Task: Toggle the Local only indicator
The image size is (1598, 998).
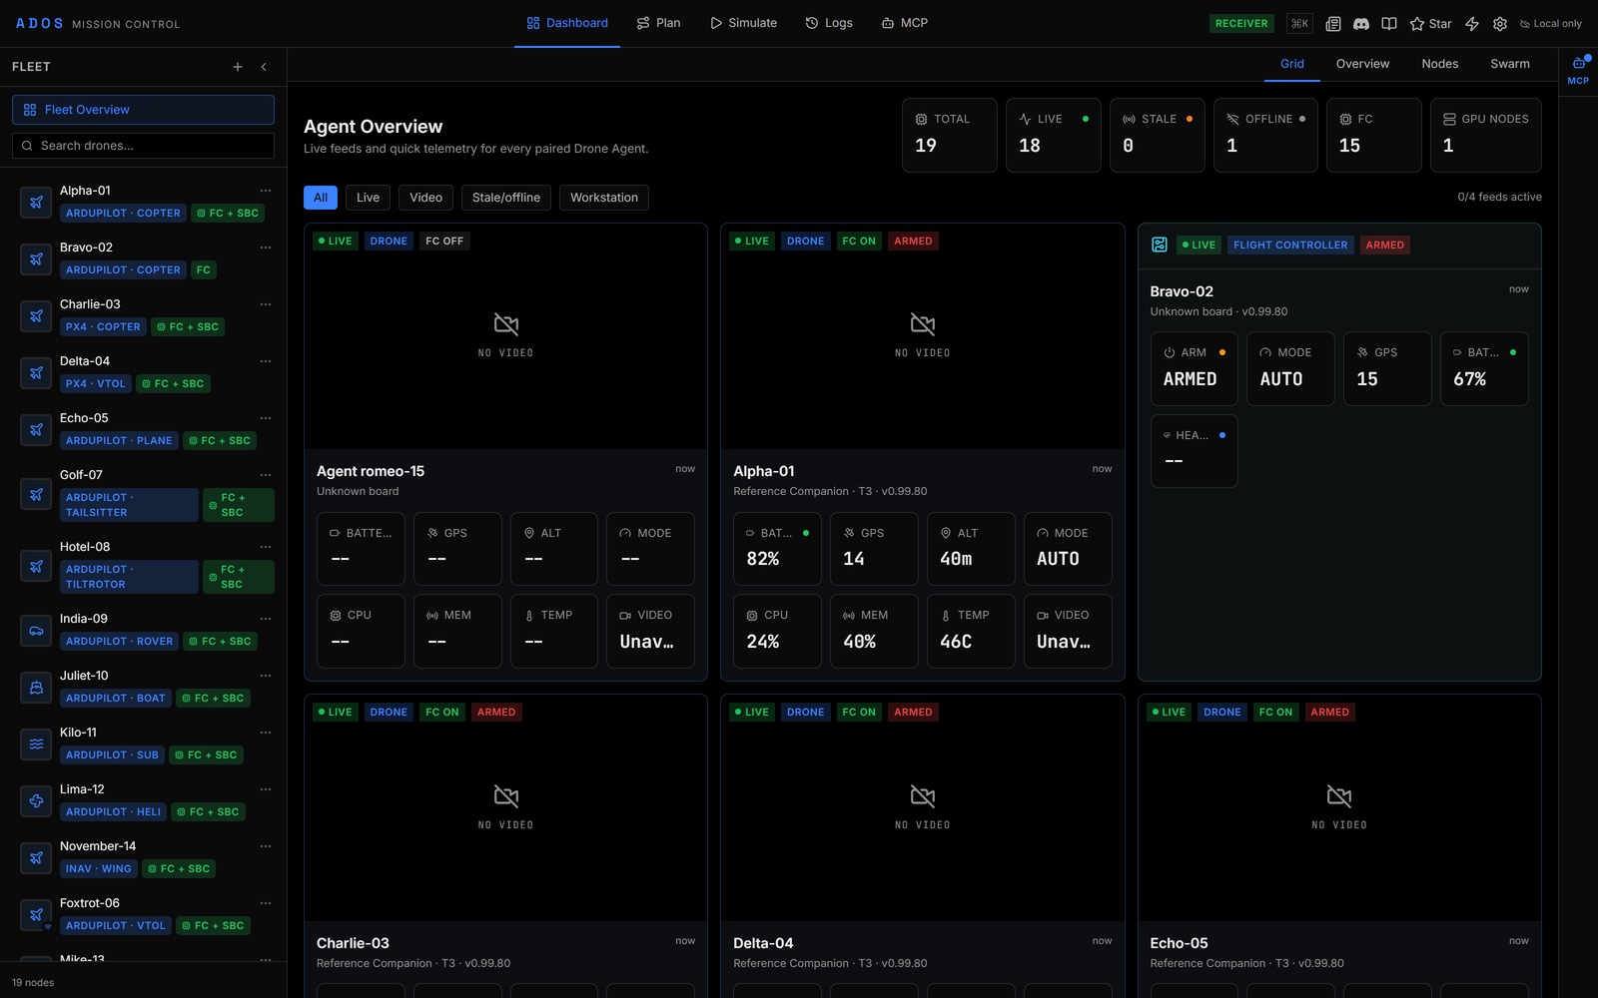Action: pyautogui.click(x=1551, y=24)
